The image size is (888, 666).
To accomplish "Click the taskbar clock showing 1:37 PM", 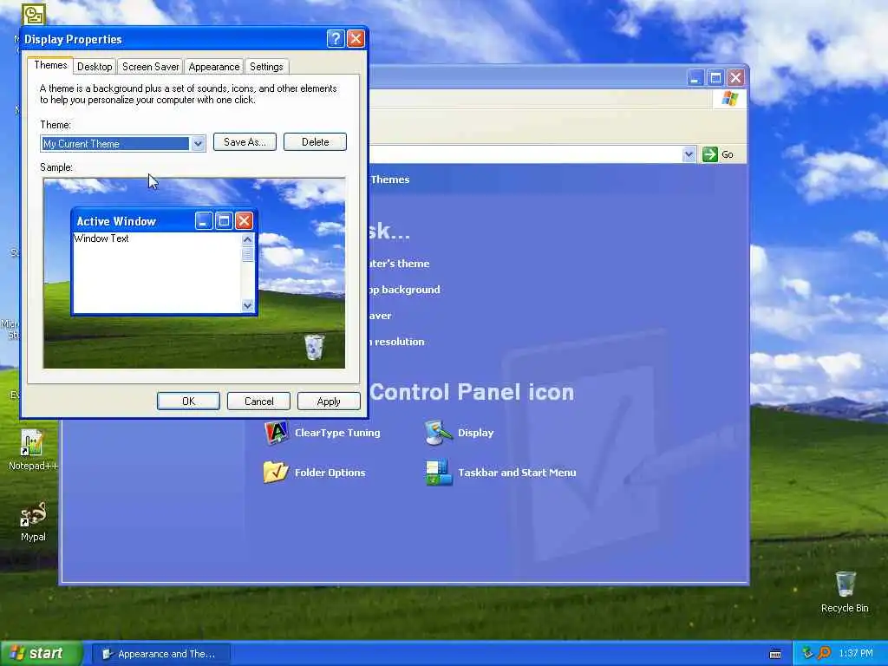I will 856,653.
